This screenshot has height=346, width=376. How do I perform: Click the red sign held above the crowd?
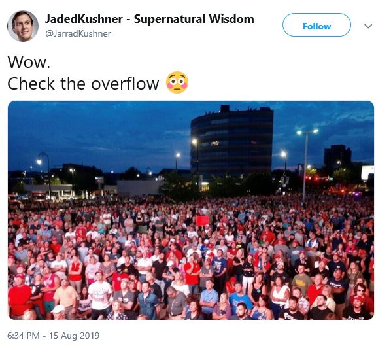203,220
